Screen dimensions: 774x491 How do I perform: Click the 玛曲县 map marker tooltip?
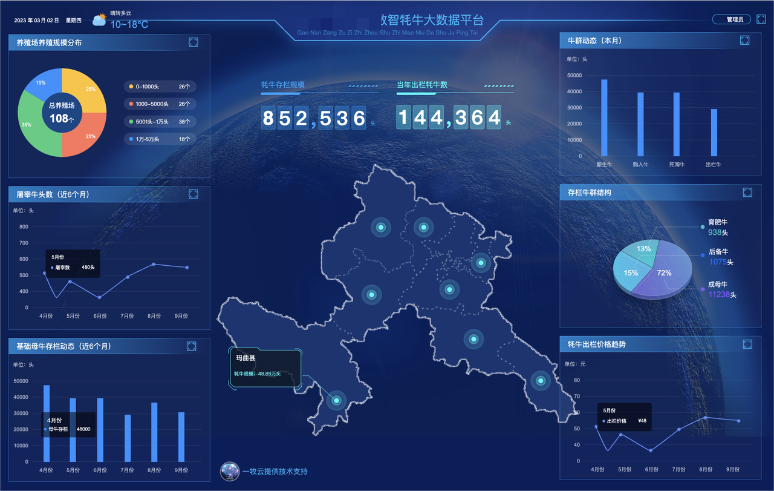pyautogui.click(x=264, y=368)
